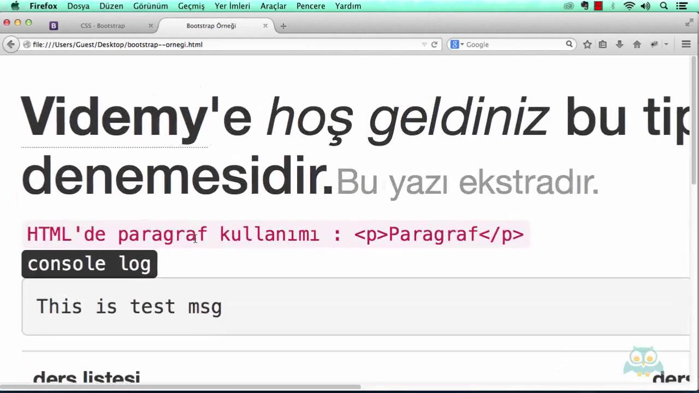The image size is (699, 393).
Task: Click the Evernote elephant menu bar icon
Action: pos(585,6)
